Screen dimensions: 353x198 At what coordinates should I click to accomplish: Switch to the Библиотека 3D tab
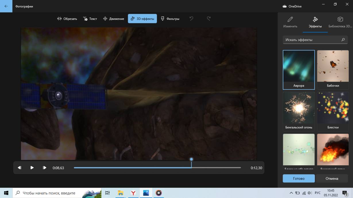340,22
